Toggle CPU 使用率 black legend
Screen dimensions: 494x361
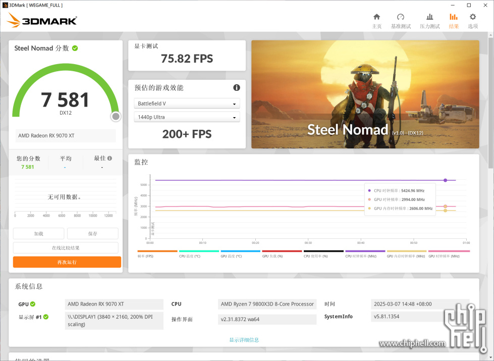[x=323, y=254]
